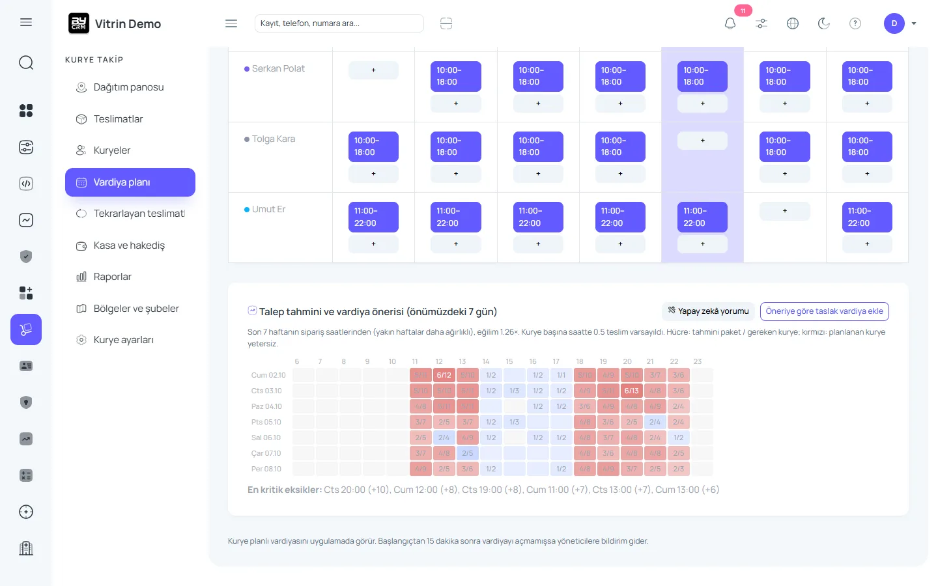Open the shield with checkmark rail icon
Screen dimensions: 938x586
pos(26,257)
